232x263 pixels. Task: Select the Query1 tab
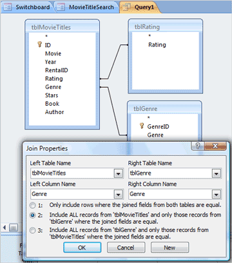tap(140, 7)
